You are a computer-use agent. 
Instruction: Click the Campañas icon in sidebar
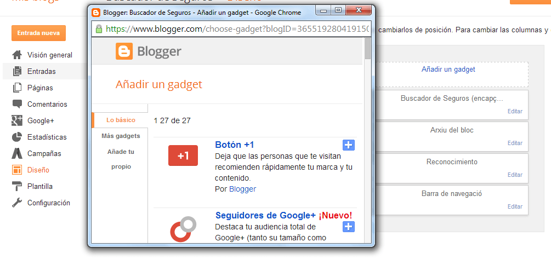click(x=17, y=153)
